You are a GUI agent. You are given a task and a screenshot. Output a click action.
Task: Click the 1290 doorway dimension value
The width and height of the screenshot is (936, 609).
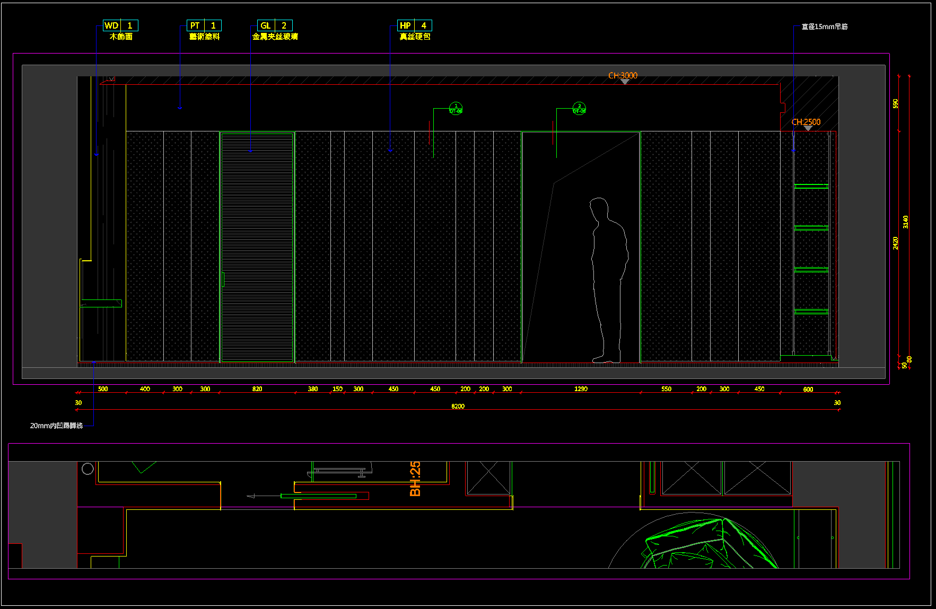pos(581,389)
